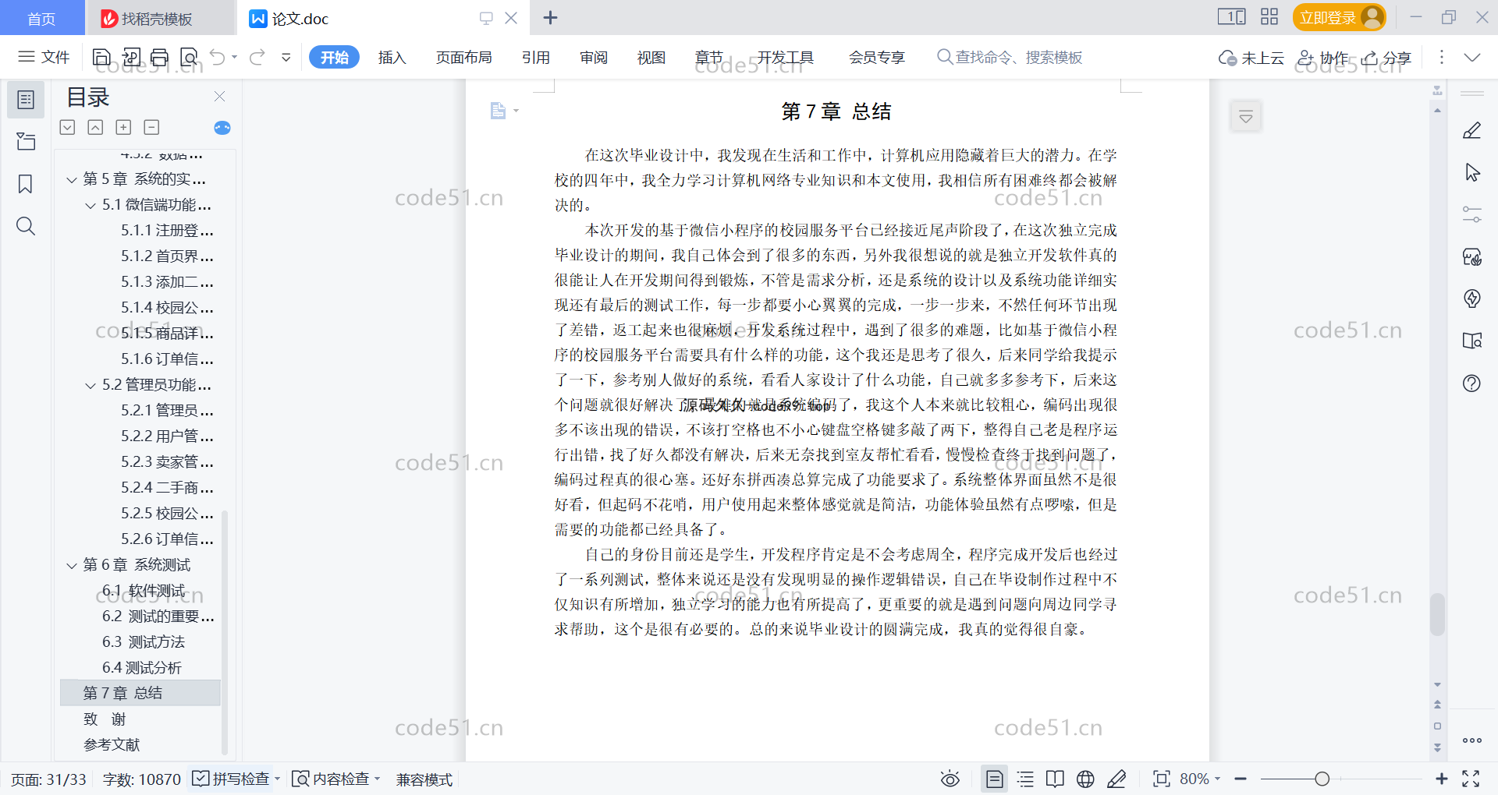Go to the 首页 home tab
The image size is (1498, 795).
41,19
